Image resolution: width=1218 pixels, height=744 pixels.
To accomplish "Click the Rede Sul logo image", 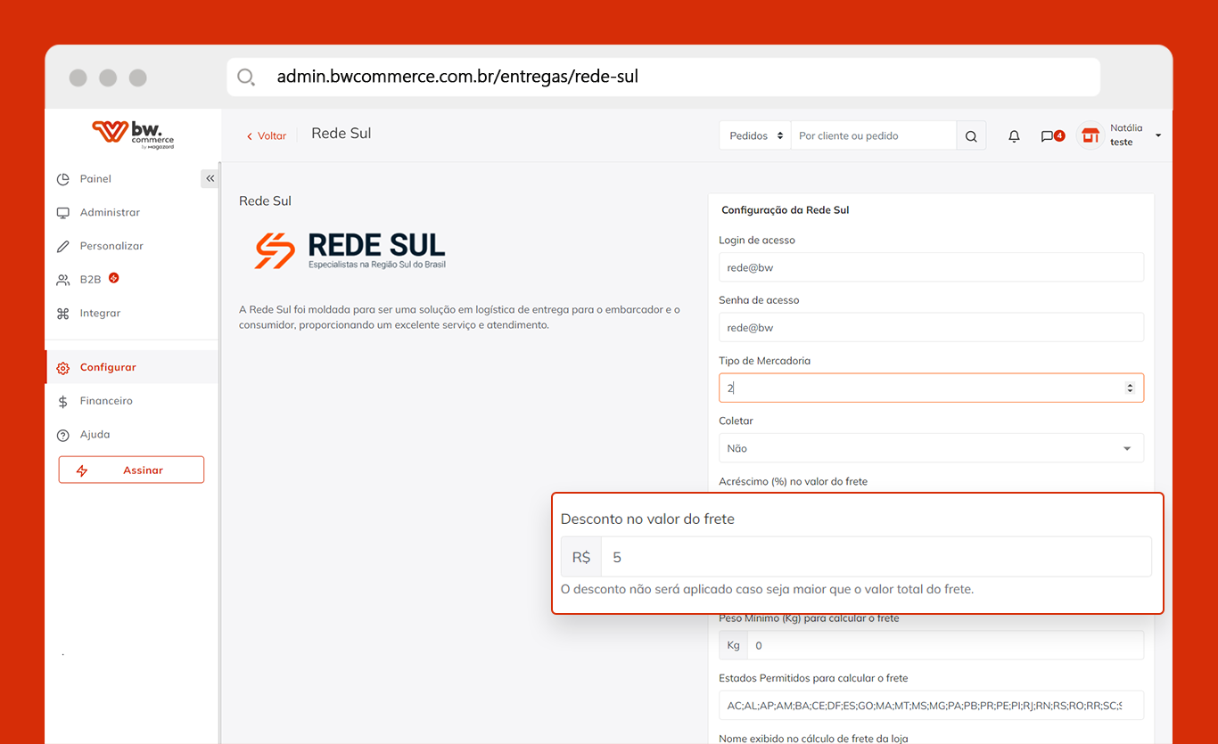I will pos(350,250).
